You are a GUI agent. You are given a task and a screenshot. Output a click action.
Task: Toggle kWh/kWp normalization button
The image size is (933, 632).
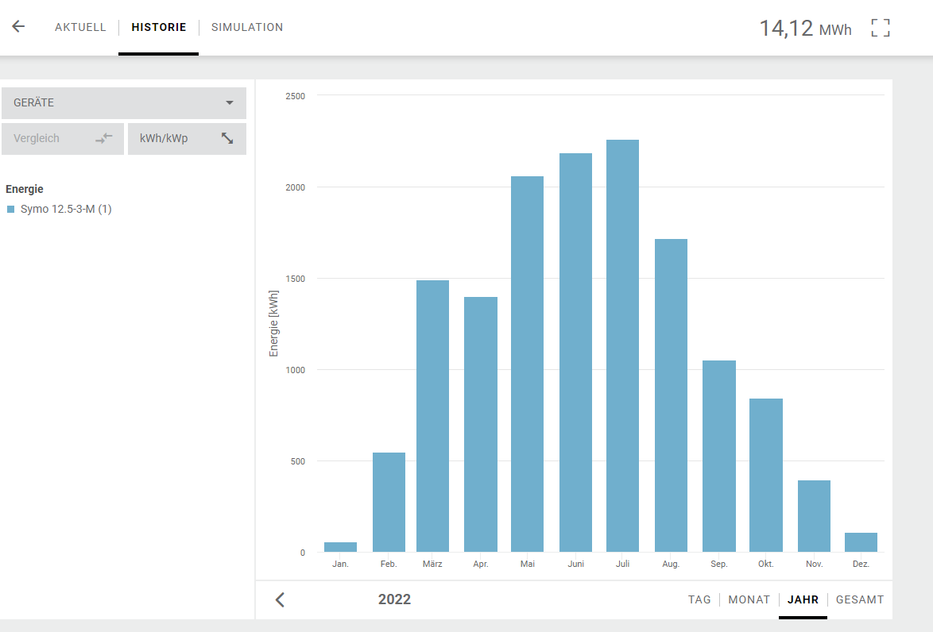coord(187,138)
